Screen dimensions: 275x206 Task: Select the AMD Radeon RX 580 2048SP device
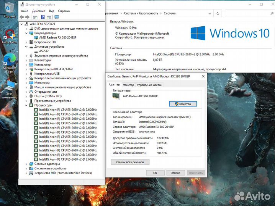coord(58,37)
